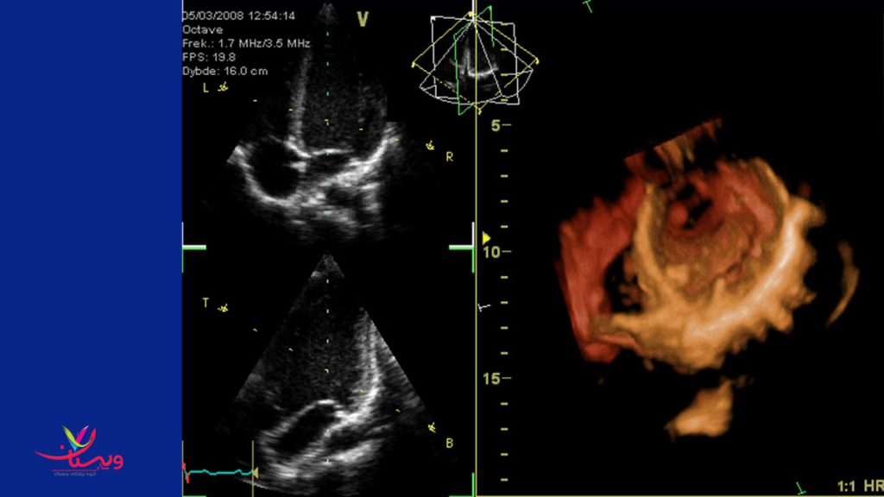Click the logo in the blue sidebar

click(x=79, y=449)
